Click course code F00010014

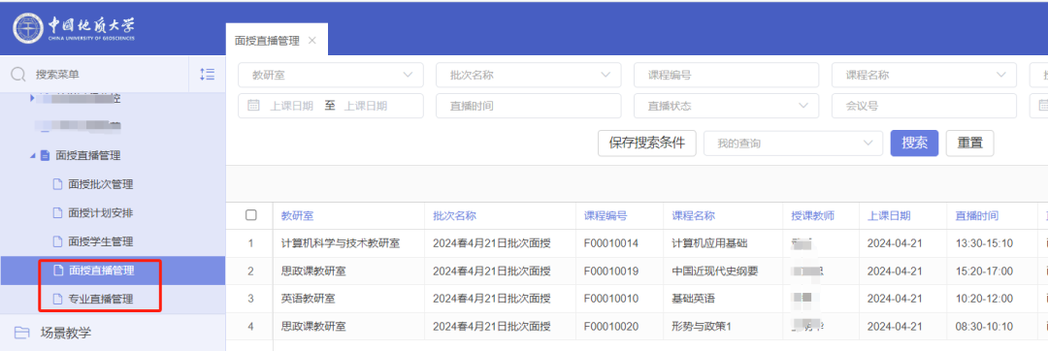tap(611, 243)
